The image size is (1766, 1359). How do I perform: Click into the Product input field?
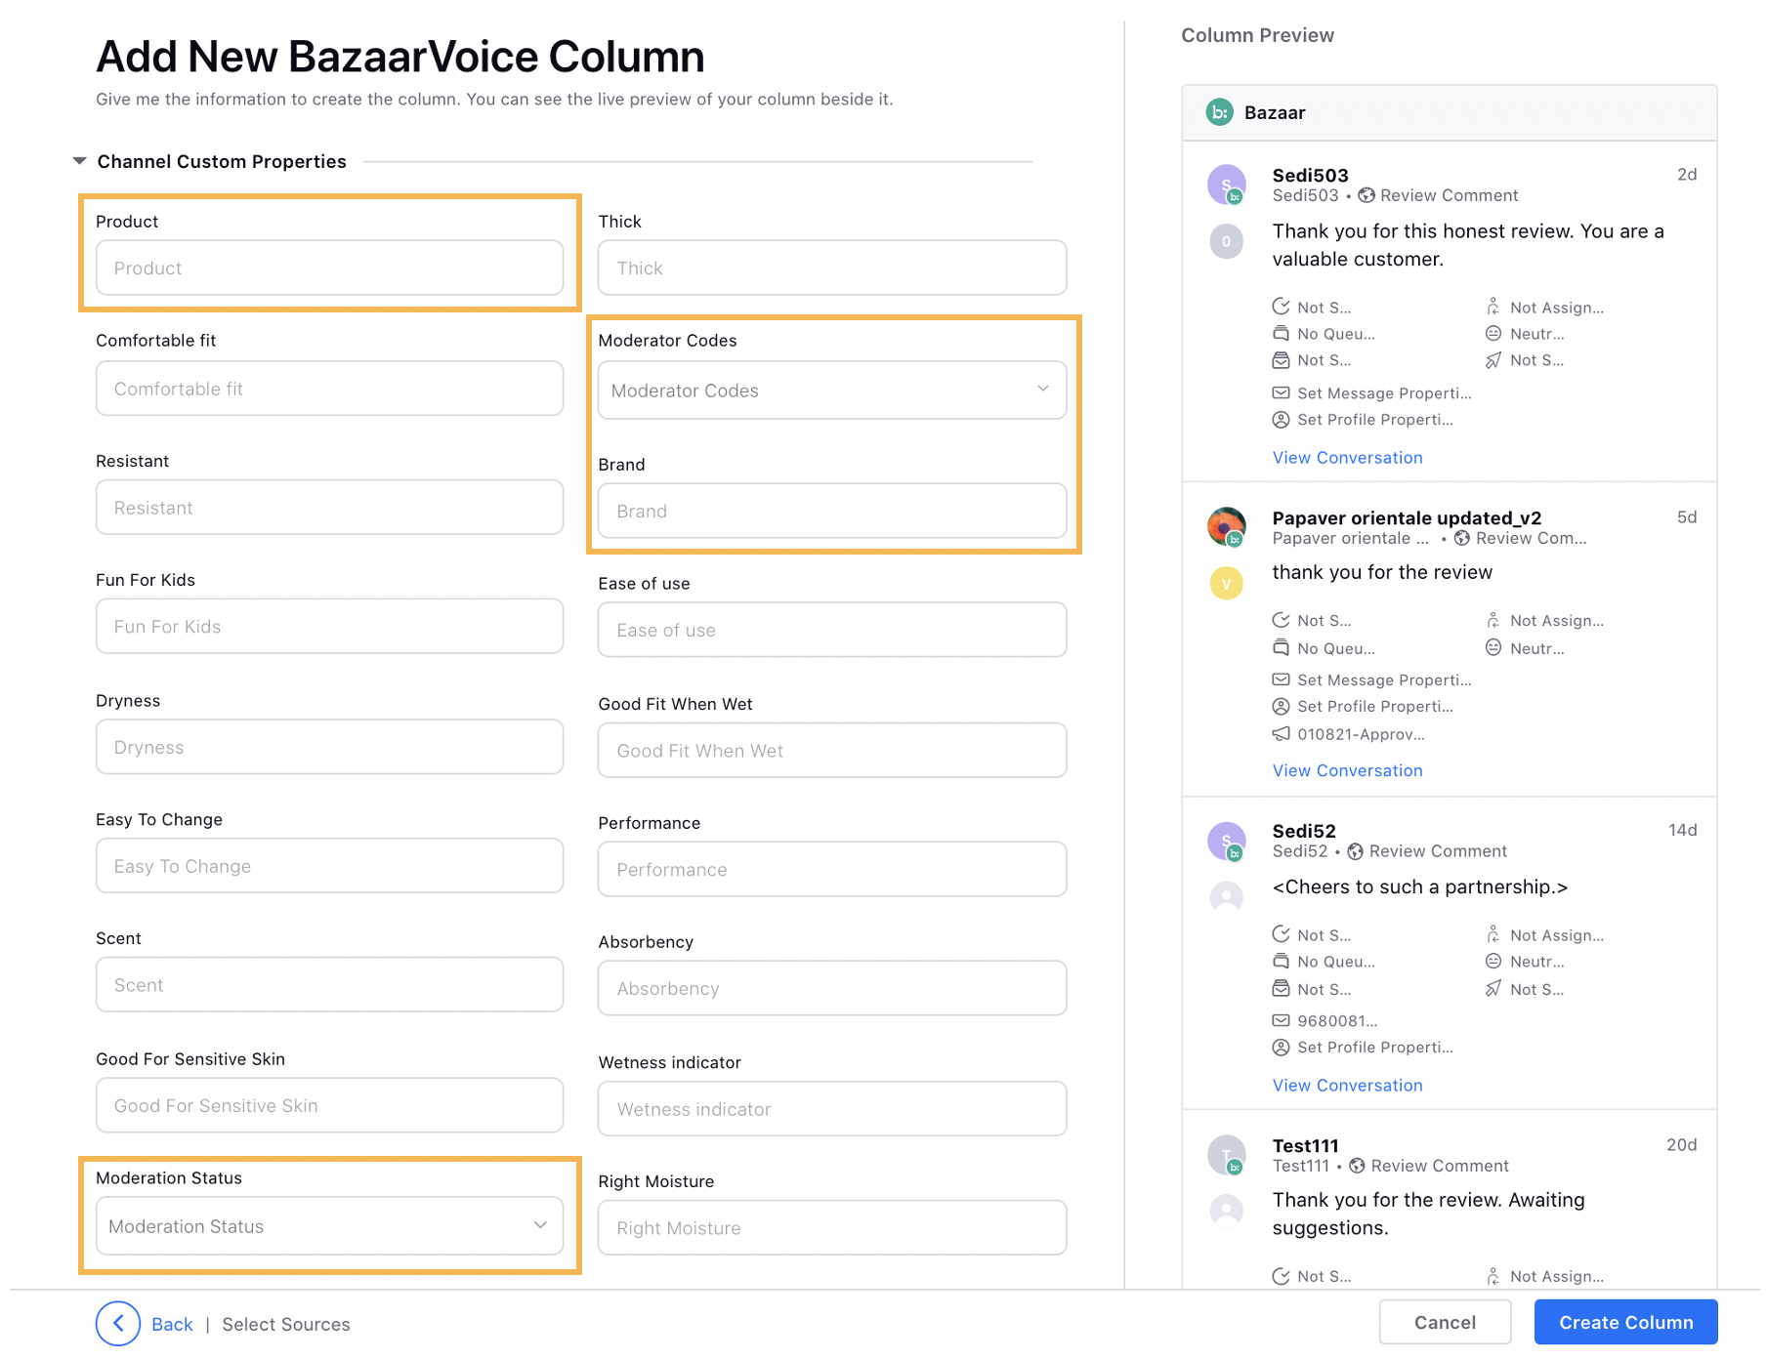tap(329, 268)
